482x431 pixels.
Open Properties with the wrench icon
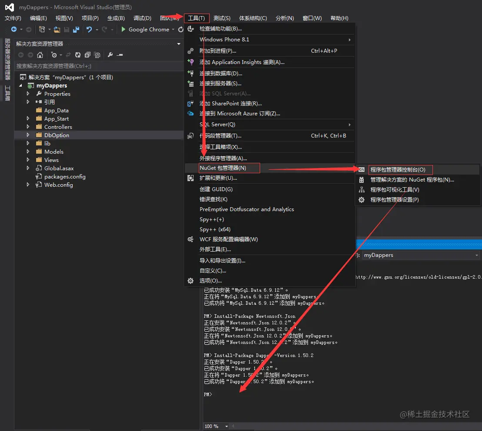click(x=110, y=55)
